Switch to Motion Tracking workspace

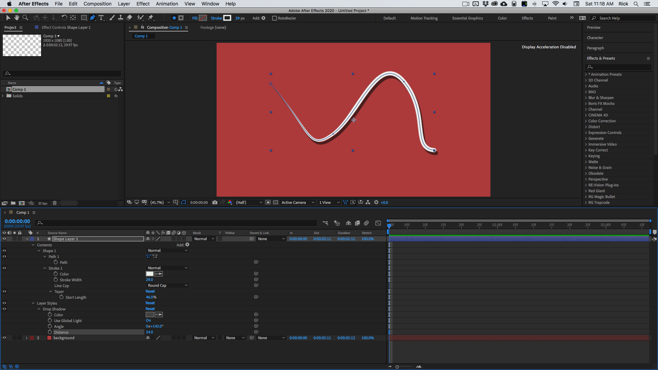tap(424, 18)
